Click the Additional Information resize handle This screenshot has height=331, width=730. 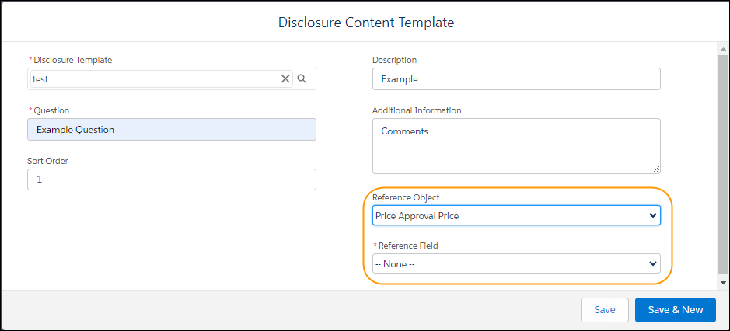pos(656,170)
